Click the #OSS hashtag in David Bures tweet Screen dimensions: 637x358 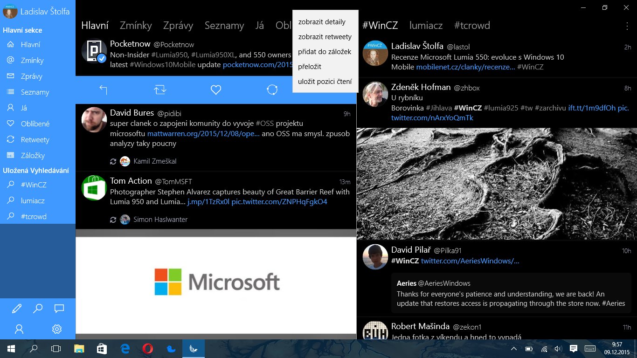pos(264,124)
